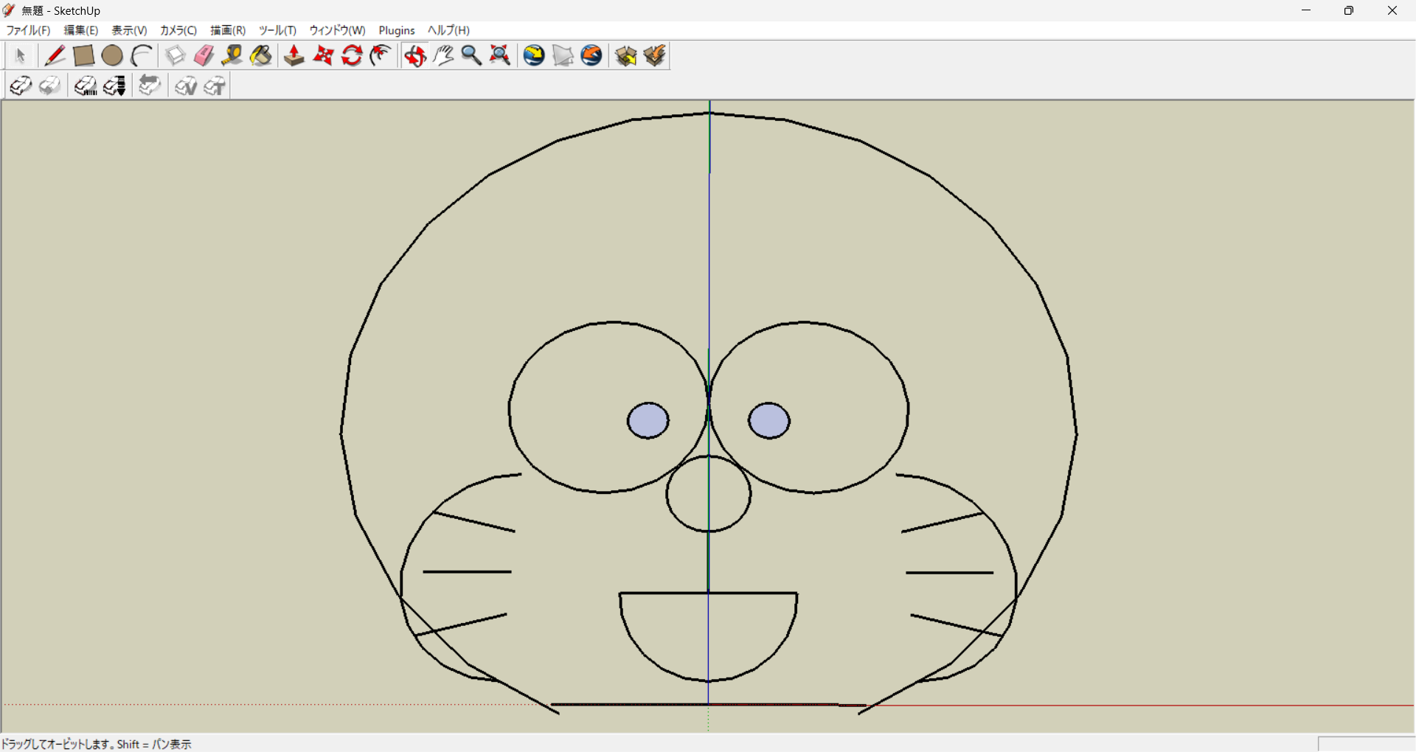Open Add Location globe icon

point(534,55)
